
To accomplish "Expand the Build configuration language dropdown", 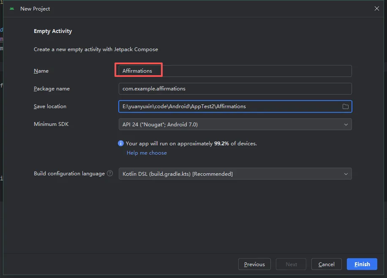I will (235, 174).
